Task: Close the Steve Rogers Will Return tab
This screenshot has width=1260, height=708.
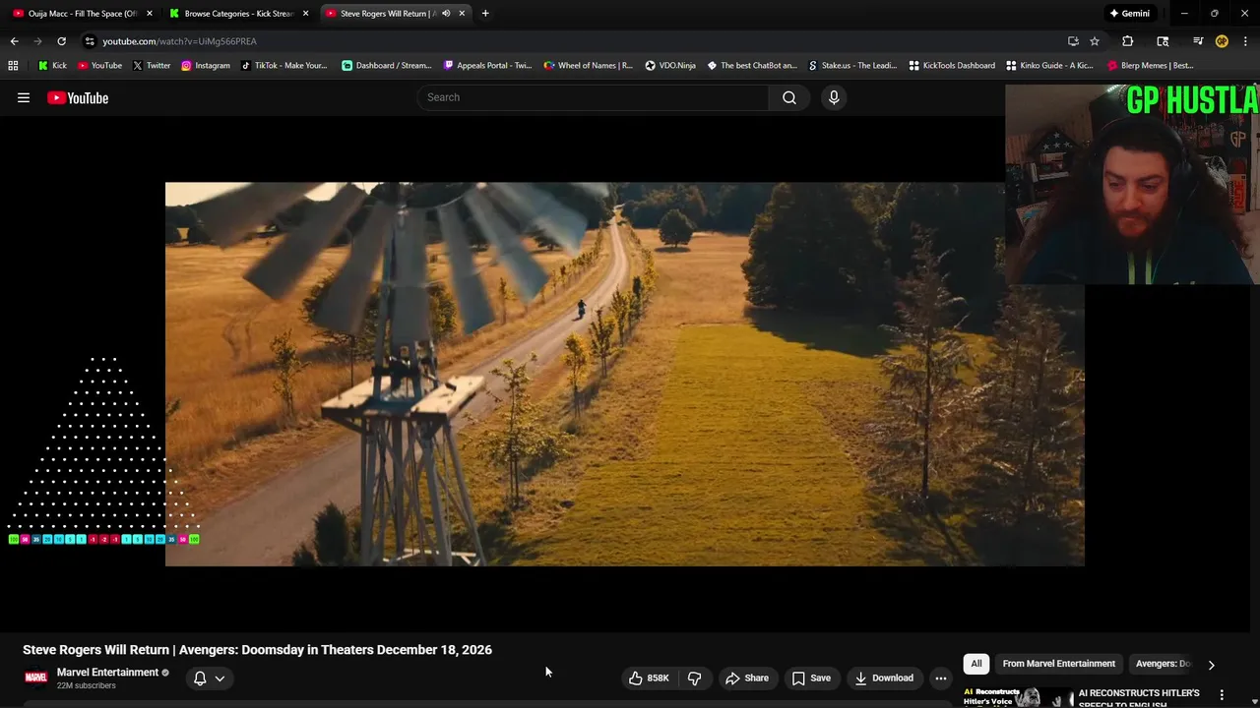Action: pos(462,14)
